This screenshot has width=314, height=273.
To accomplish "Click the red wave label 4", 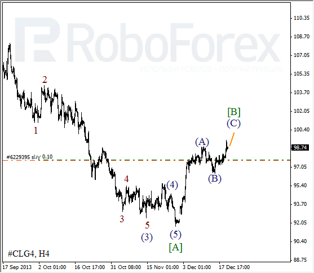I will 126,179.
